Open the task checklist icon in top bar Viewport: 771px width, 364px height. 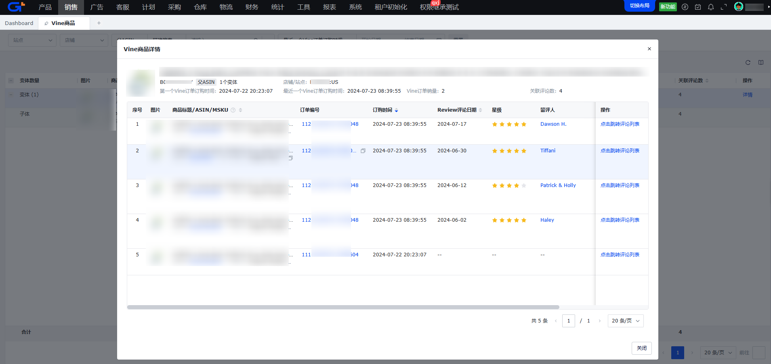click(698, 7)
